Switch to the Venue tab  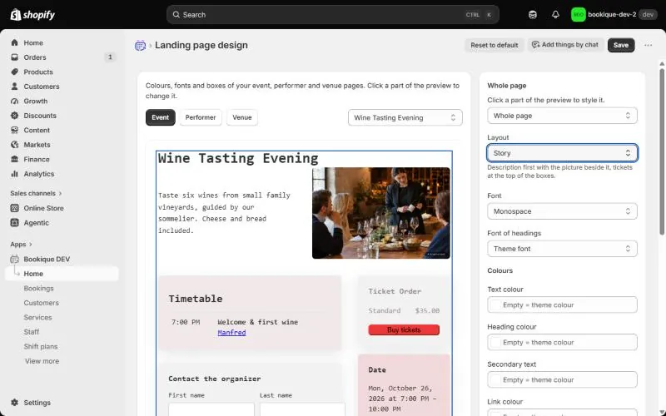242,117
